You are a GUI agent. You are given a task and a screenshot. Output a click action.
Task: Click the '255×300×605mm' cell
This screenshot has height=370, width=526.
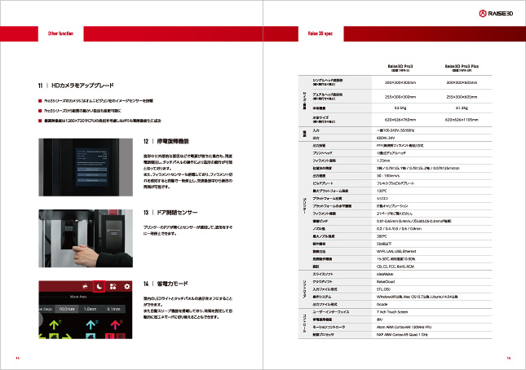click(462, 97)
